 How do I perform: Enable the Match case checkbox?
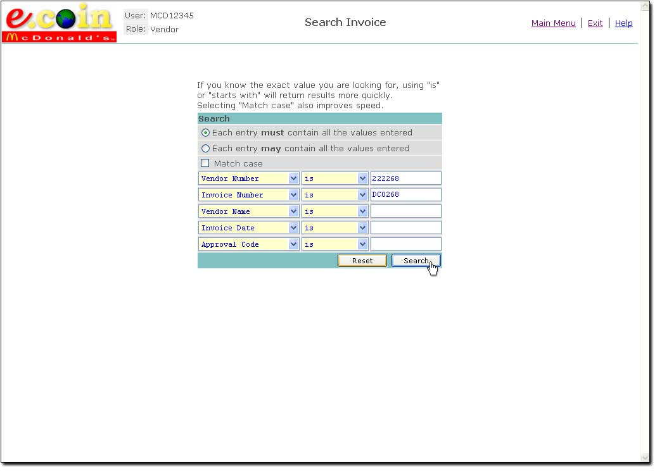pyautogui.click(x=205, y=163)
